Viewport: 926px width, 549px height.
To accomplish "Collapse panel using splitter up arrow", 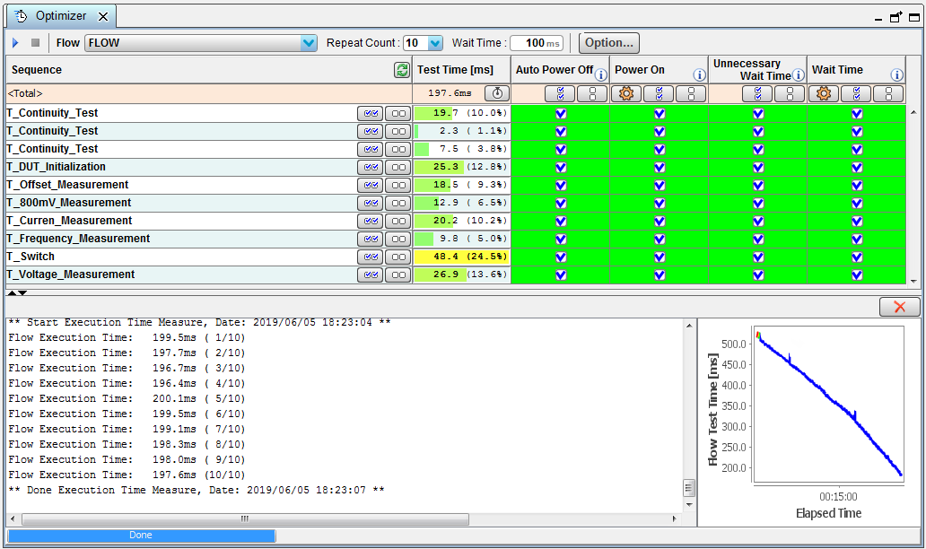I will 12,292.
